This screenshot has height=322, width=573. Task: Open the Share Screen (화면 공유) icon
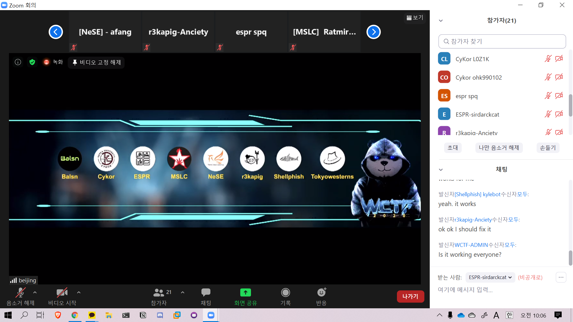pyautogui.click(x=245, y=293)
